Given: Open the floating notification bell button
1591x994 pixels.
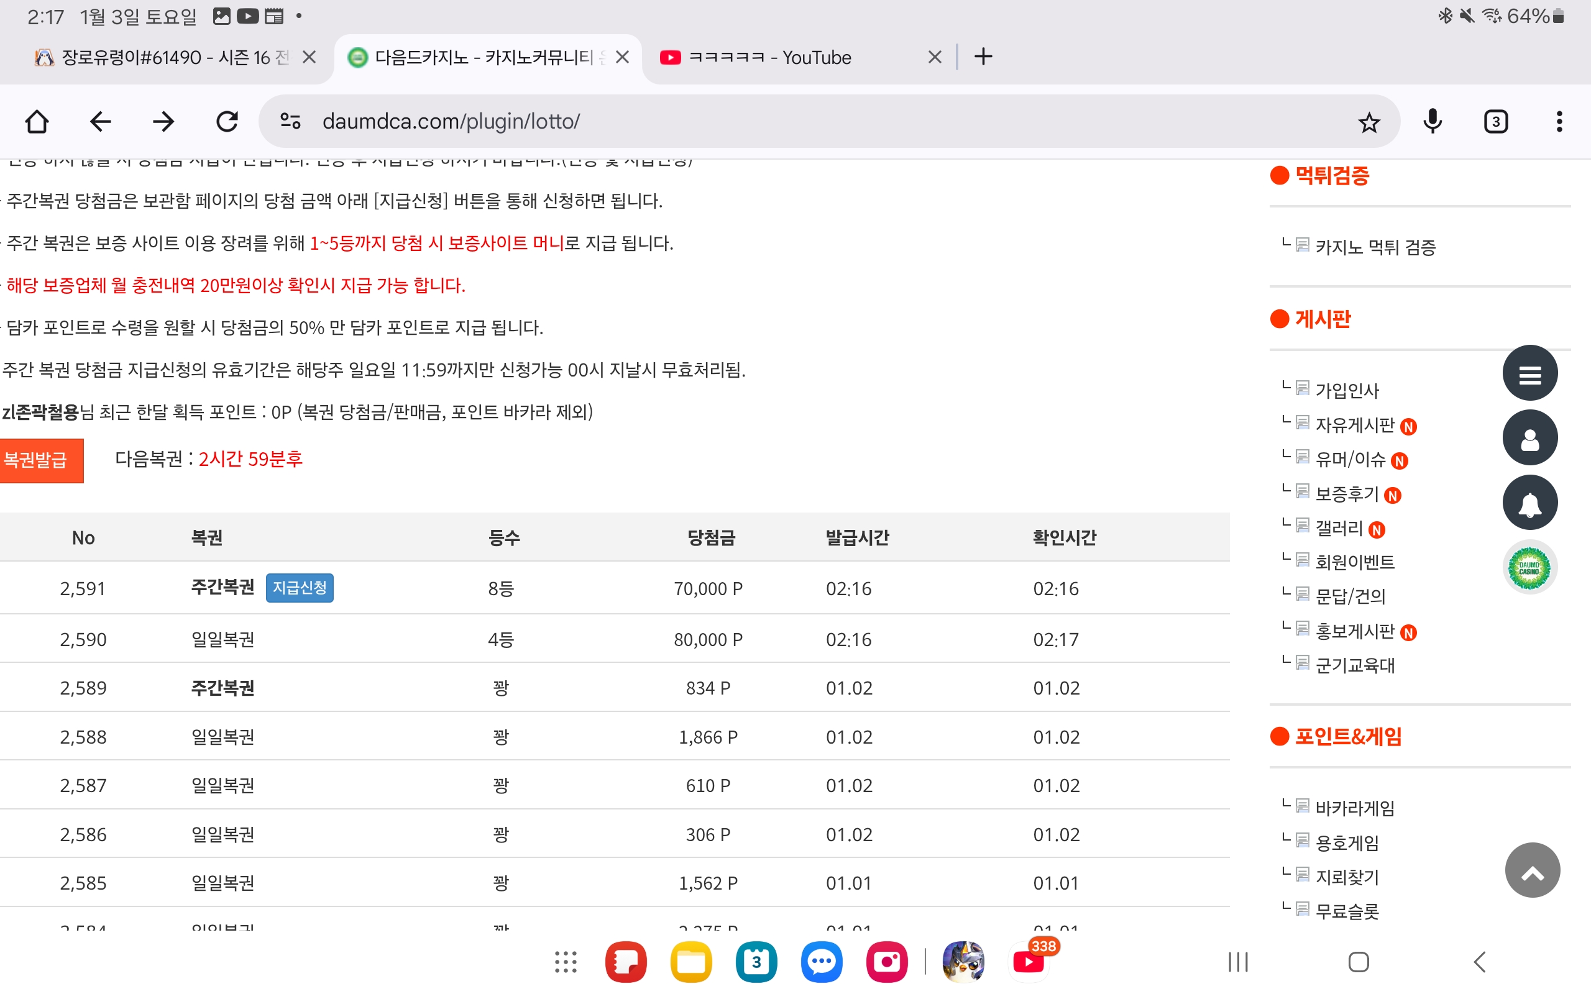Looking at the screenshot, I should pos(1529,503).
